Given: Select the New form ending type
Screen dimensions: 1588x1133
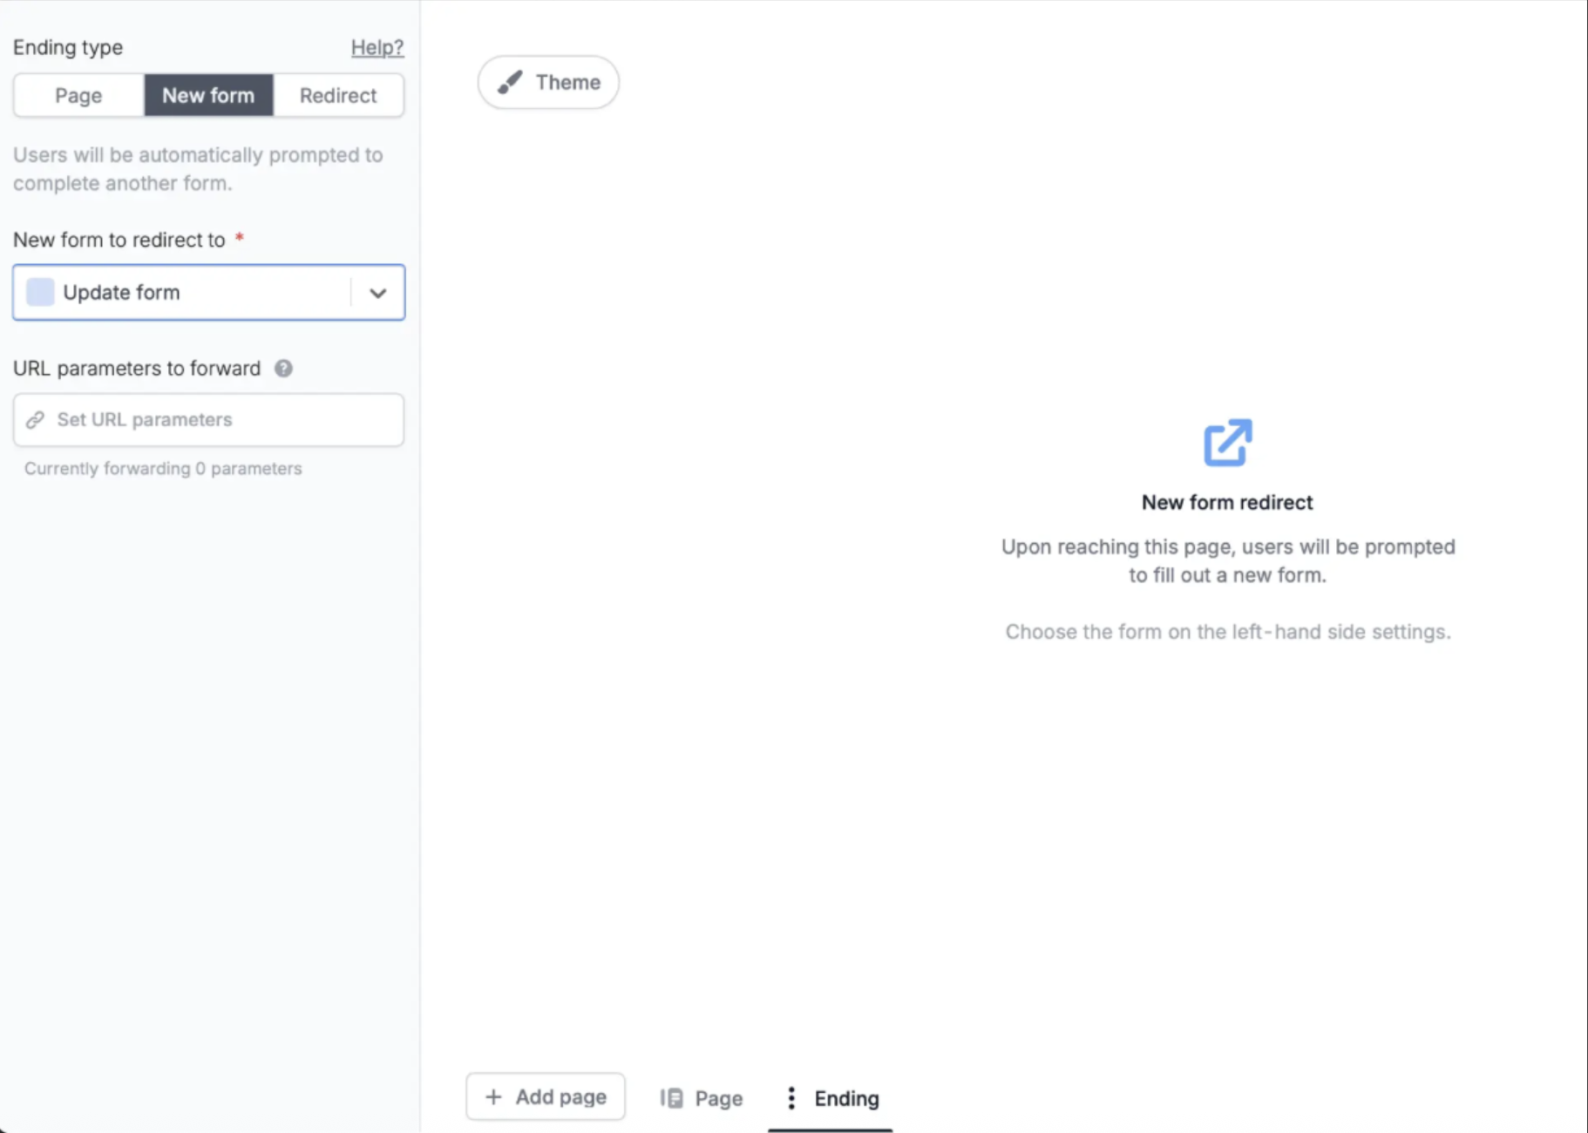Looking at the screenshot, I should pyautogui.click(x=209, y=95).
